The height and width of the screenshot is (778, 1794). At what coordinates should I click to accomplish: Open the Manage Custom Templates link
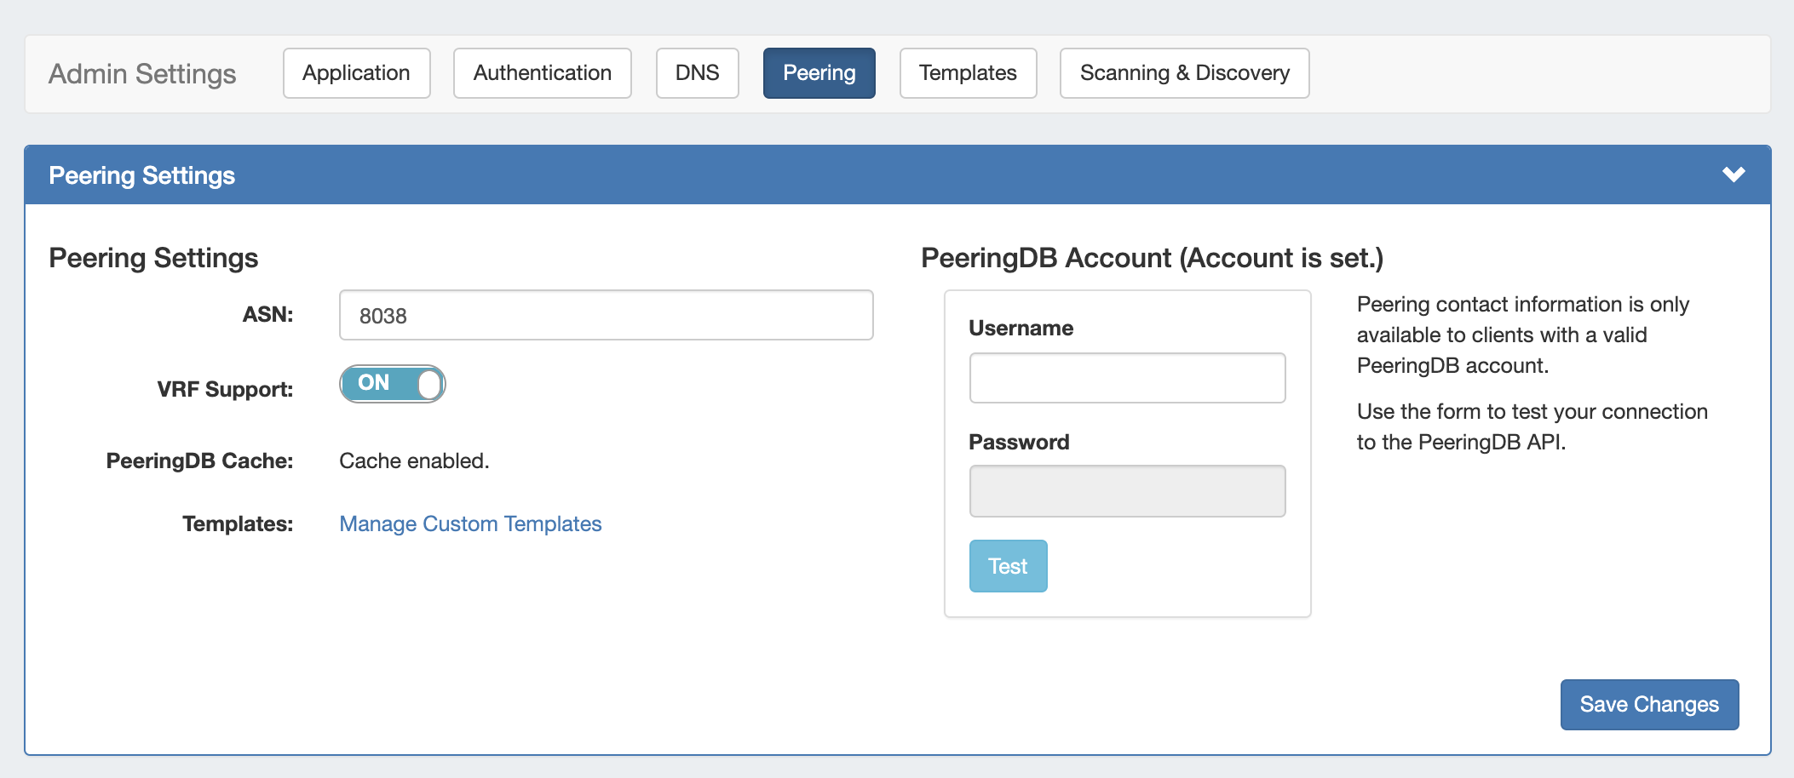click(x=470, y=523)
